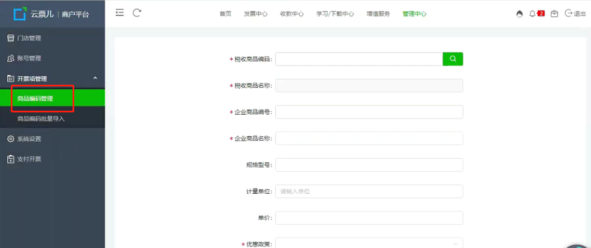Screen dimensions: 591x248
Task: Click the 企业商品名称 input field
Action: 369,138
